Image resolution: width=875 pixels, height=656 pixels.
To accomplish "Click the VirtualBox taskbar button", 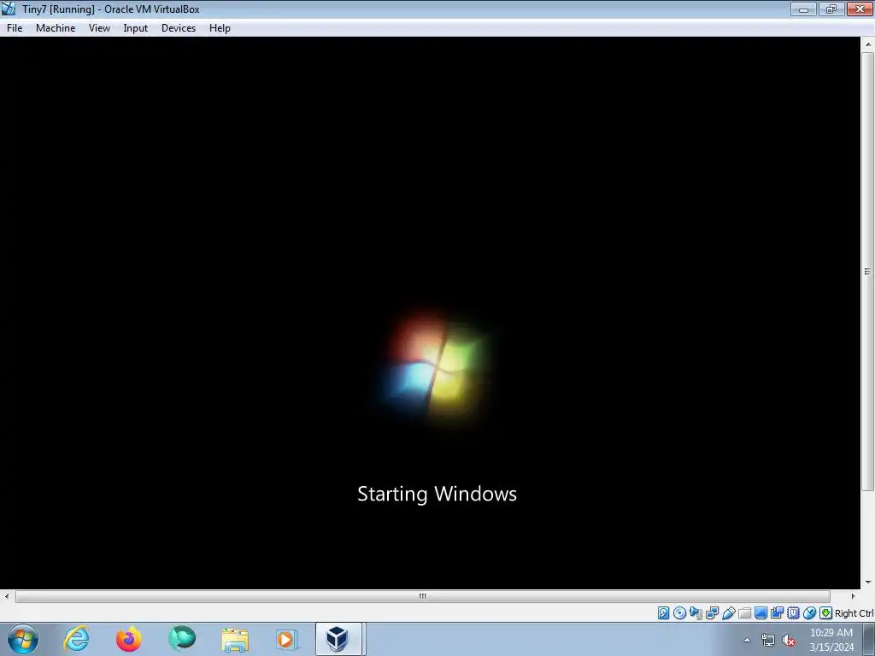I will (340, 639).
